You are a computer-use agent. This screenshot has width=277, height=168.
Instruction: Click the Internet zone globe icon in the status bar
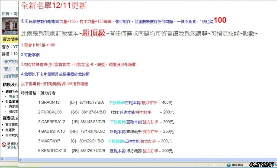[x=229, y=165]
